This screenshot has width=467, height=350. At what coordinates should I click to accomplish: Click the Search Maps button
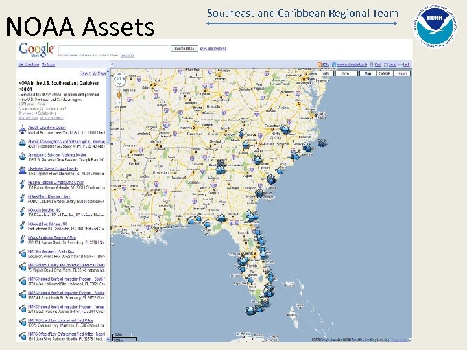pos(184,49)
